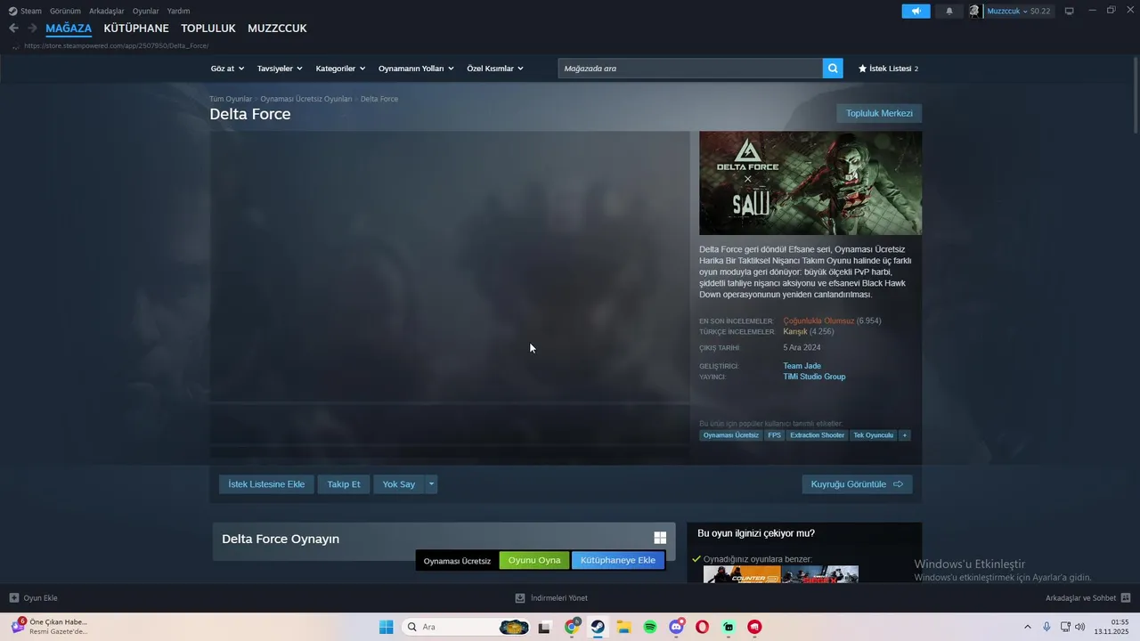
Task: Click the Takip Et button
Action: (344, 484)
